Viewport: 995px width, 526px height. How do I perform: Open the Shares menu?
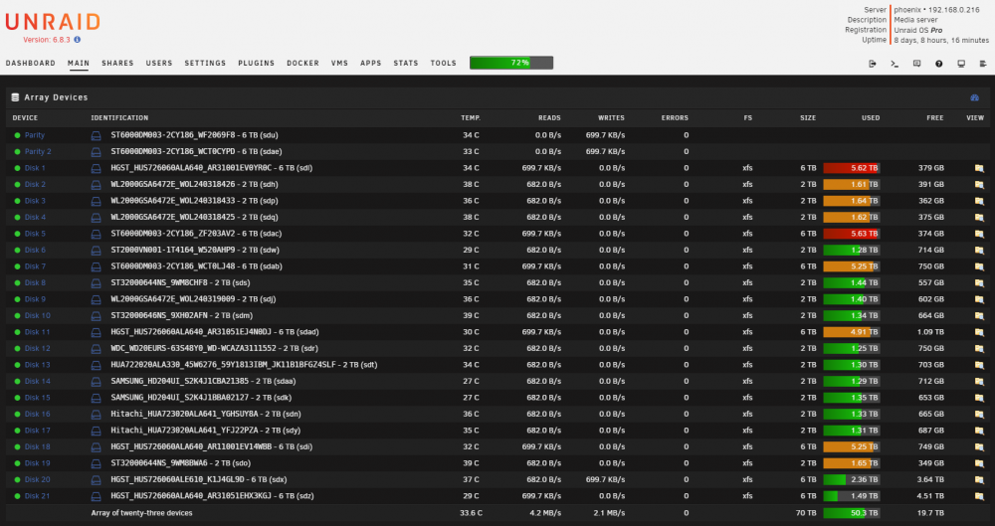117,64
